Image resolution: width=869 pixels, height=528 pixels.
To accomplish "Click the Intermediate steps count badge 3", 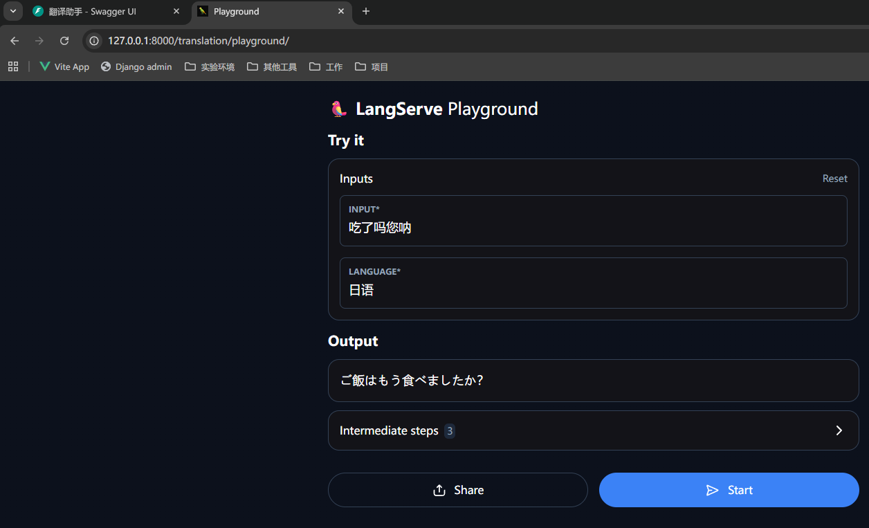I will coord(450,430).
